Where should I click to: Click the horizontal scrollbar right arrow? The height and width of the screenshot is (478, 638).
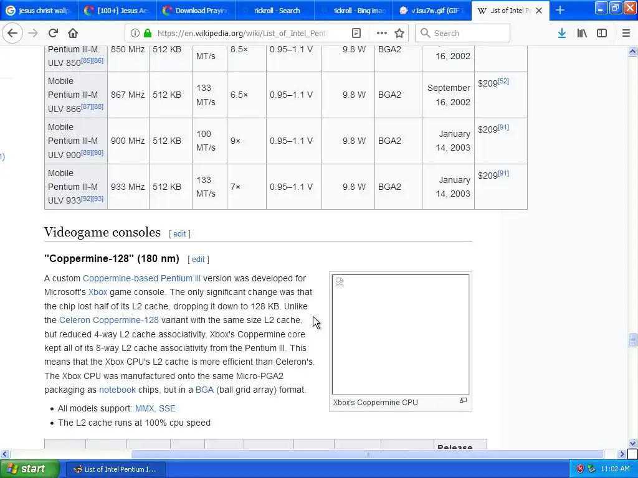[x=622, y=454]
